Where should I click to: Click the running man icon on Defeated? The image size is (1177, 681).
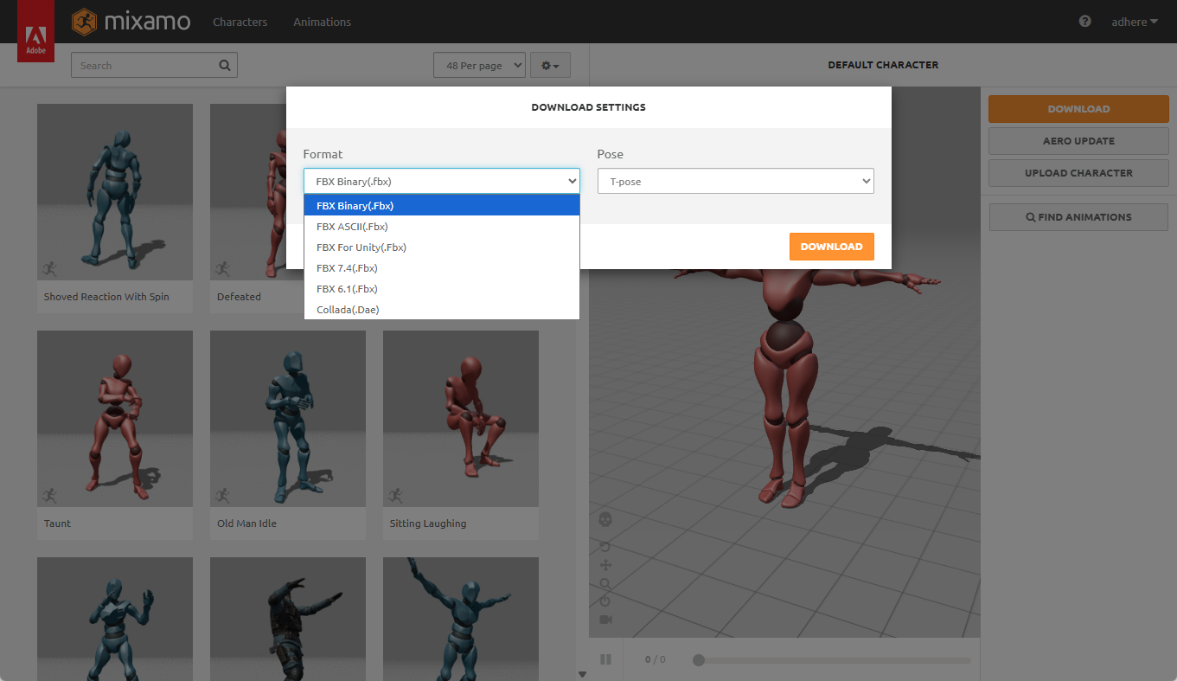223,269
